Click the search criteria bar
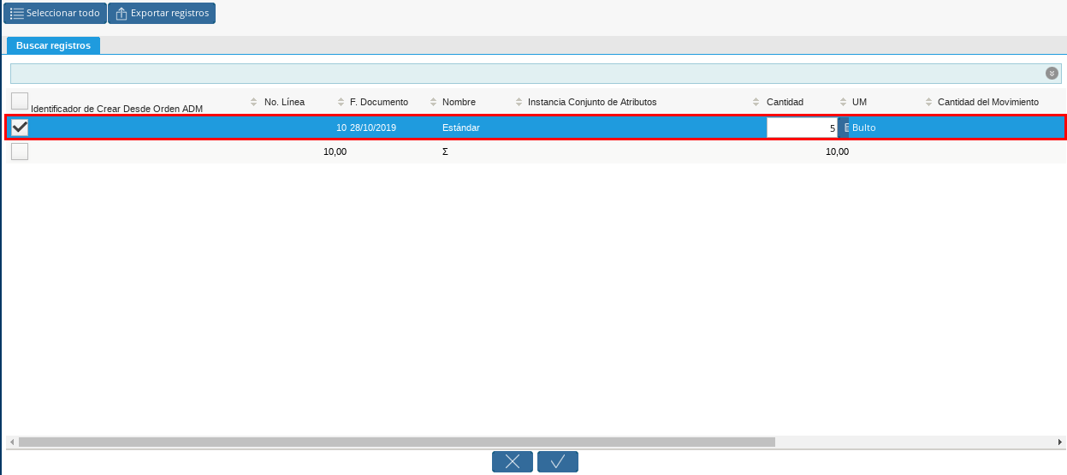The width and height of the screenshot is (1067, 475). pos(536,73)
